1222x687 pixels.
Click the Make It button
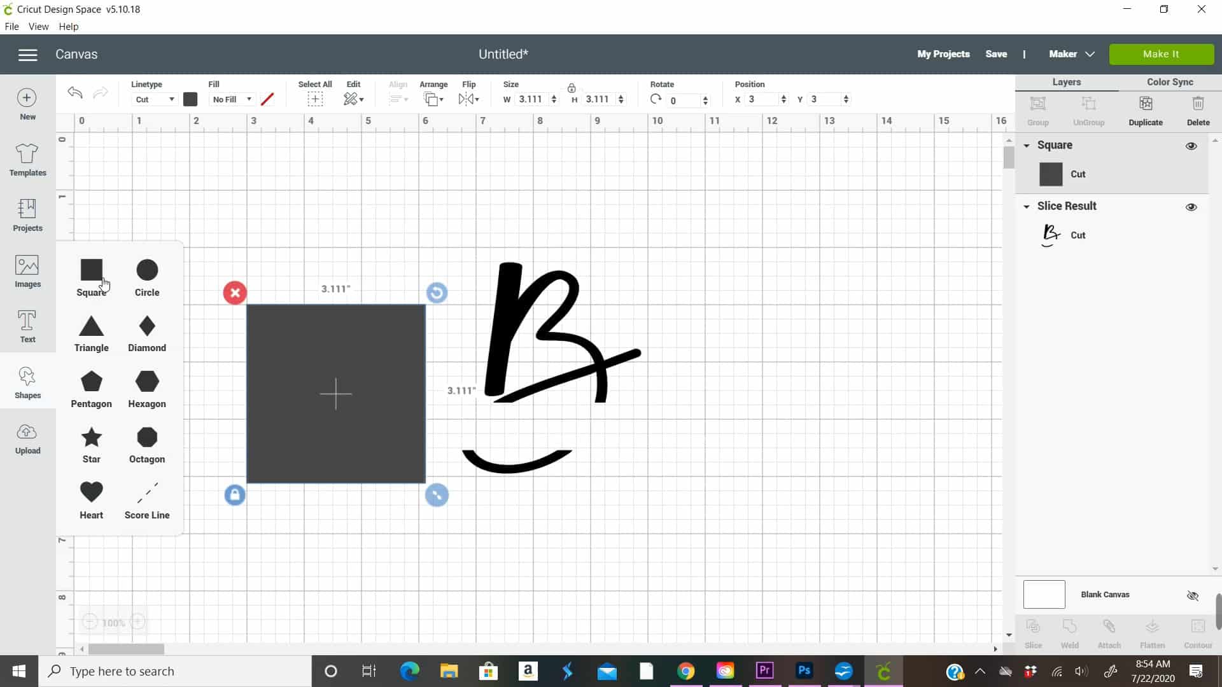[1161, 54]
